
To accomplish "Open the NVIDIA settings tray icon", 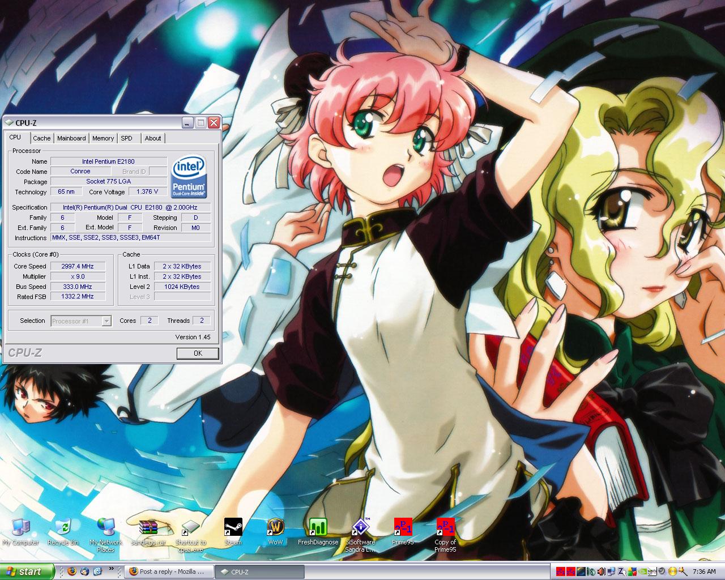I will click(642, 572).
